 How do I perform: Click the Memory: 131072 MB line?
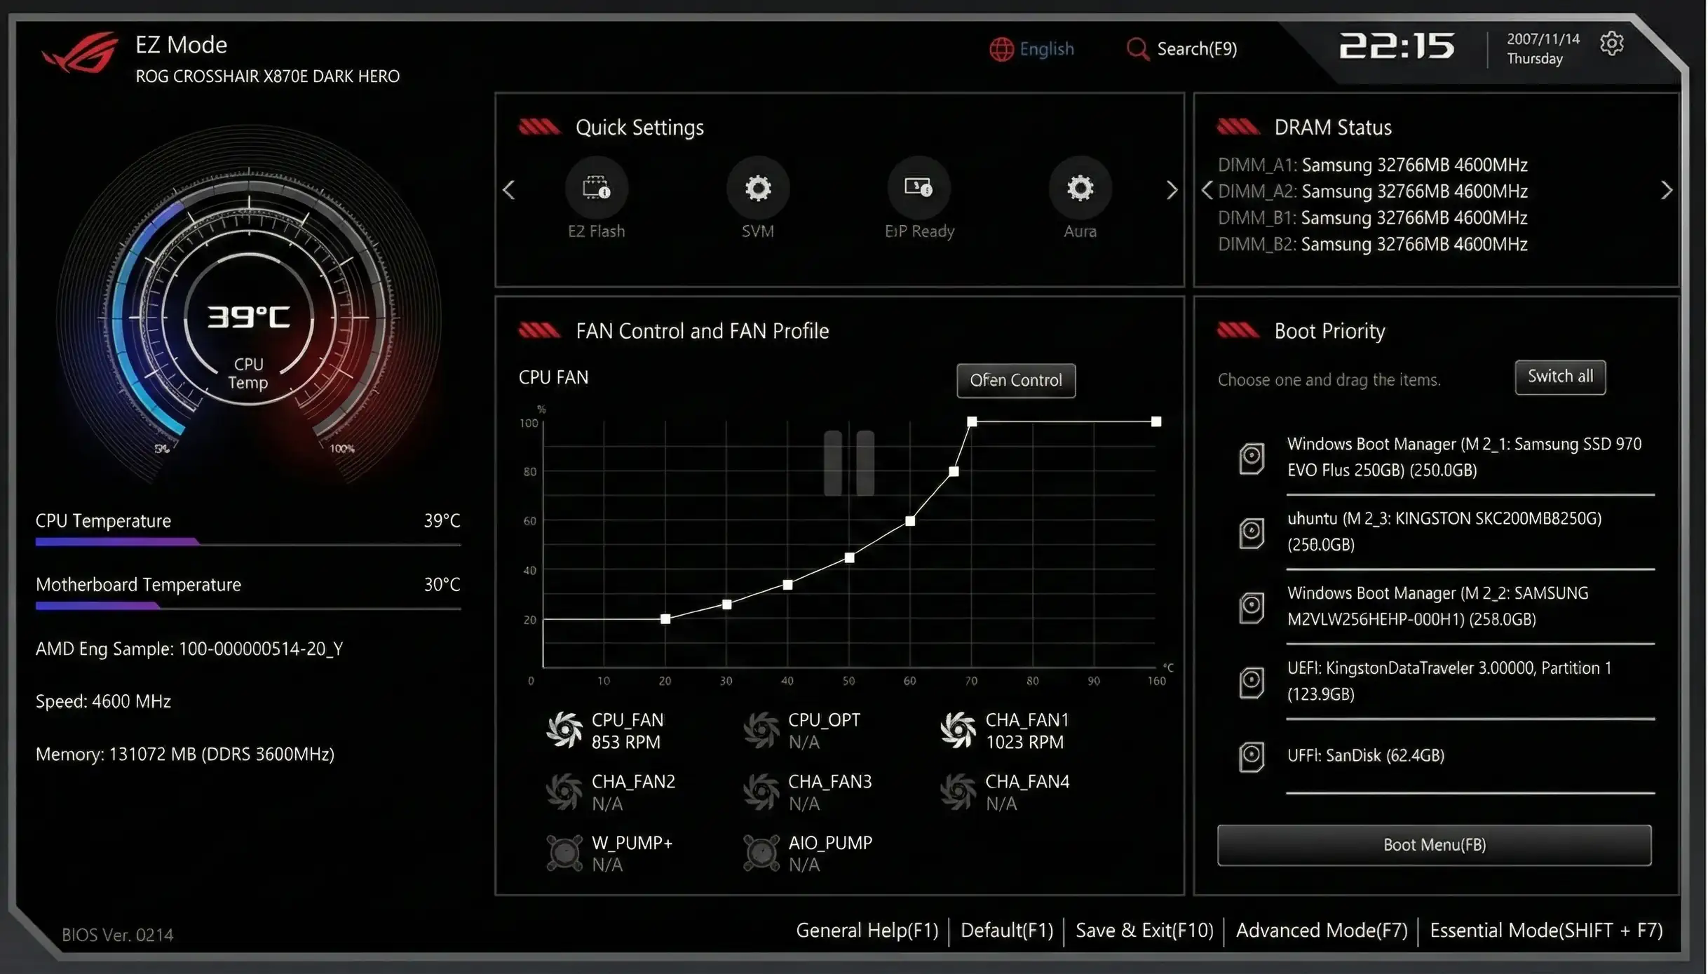185,754
